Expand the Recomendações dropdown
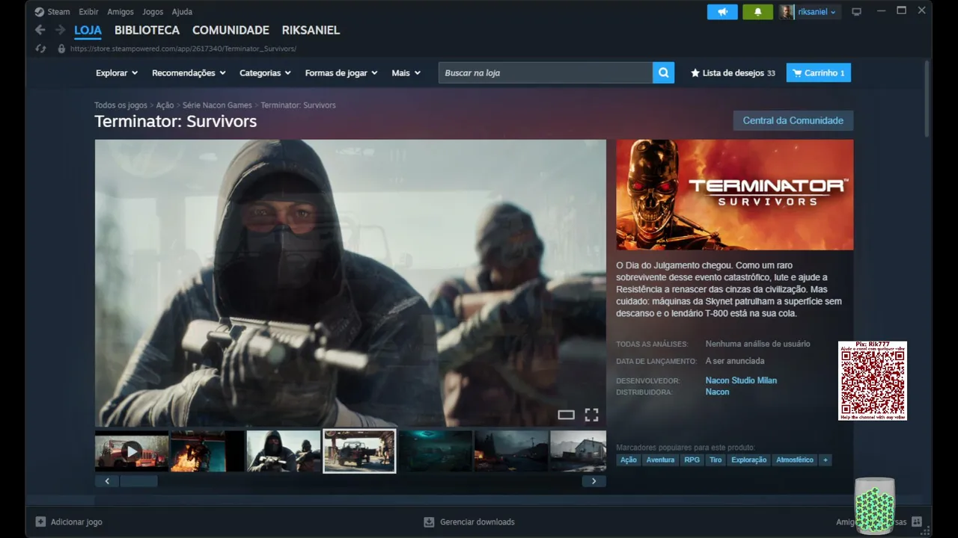Screen dimensions: 958x538 [189, 73]
